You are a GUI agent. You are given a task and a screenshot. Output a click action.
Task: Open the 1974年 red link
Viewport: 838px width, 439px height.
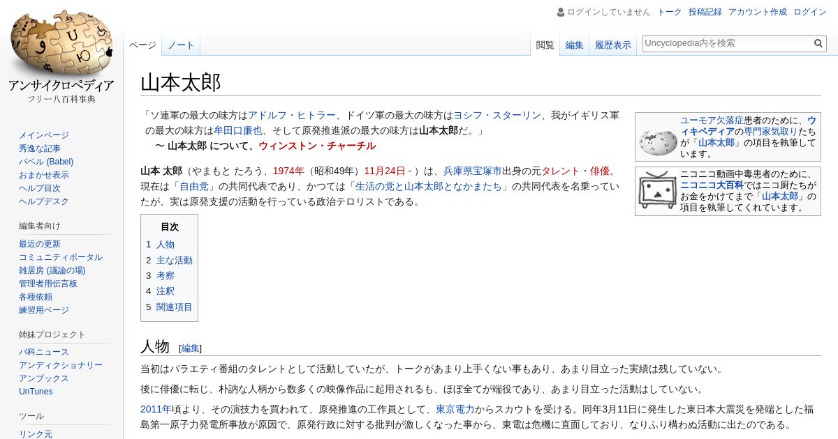(288, 171)
